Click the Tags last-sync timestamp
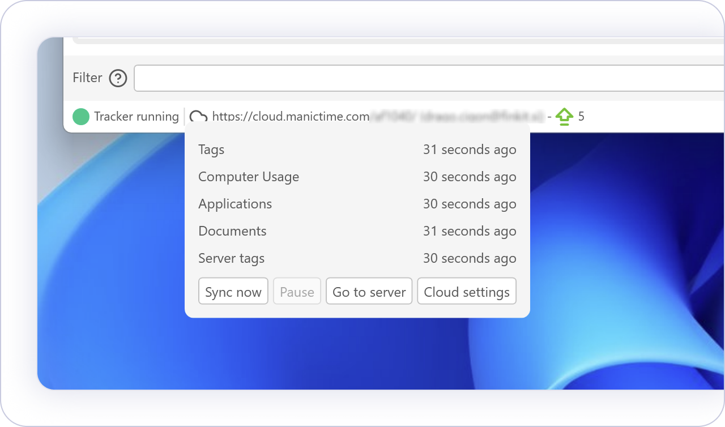 click(x=469, y=150)
